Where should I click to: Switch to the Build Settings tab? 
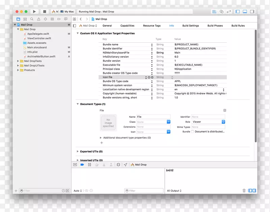(x=191, y=25)
